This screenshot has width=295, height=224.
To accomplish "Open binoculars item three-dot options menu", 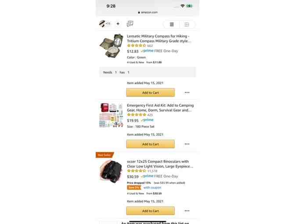I will (x=187, y=211).
